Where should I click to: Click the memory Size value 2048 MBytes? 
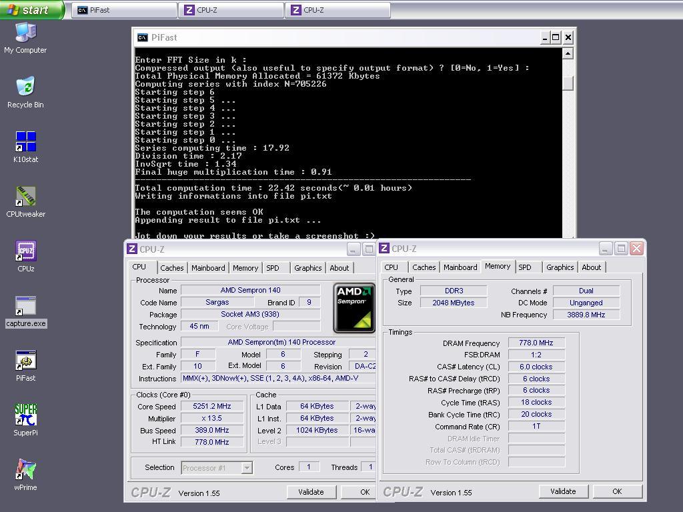pos(454,303)
